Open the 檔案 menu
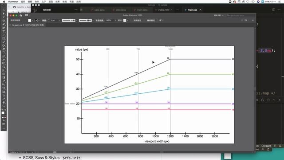 click(x=23, y=1)
